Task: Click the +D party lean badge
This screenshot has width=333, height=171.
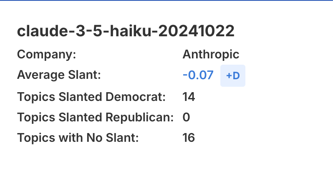Action: 232,75
